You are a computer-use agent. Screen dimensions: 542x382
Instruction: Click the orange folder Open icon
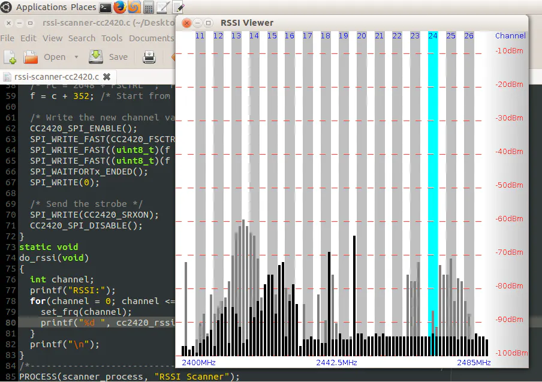31,57
